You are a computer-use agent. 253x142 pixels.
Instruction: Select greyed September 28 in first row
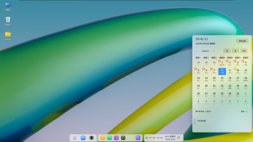click(x=198, y=63)
